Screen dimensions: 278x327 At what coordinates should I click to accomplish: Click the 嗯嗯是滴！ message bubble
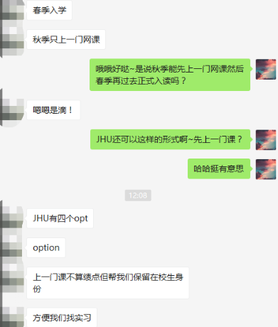tap(53, 110)
